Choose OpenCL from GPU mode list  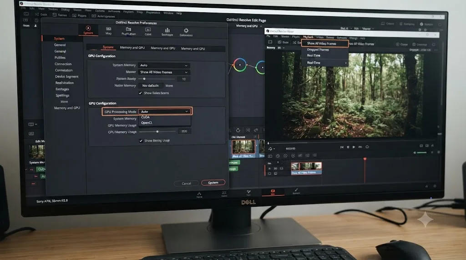(x=147, y=123)
